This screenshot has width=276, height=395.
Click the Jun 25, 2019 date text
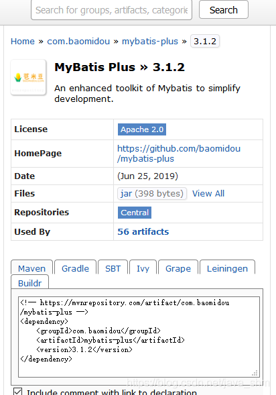tap(147, 176)
